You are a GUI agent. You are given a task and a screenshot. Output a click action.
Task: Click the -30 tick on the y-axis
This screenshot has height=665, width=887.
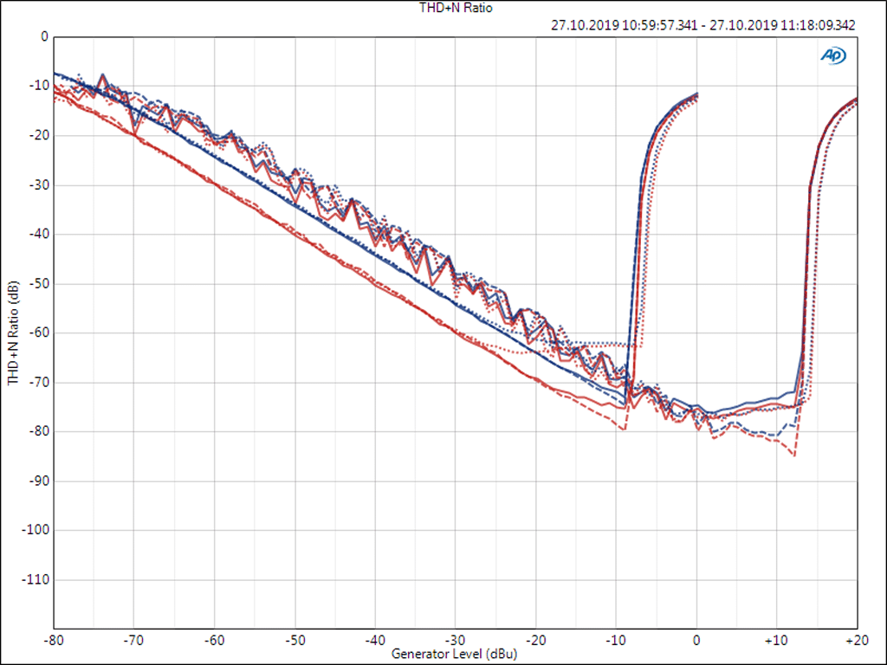tap(39, 185)
